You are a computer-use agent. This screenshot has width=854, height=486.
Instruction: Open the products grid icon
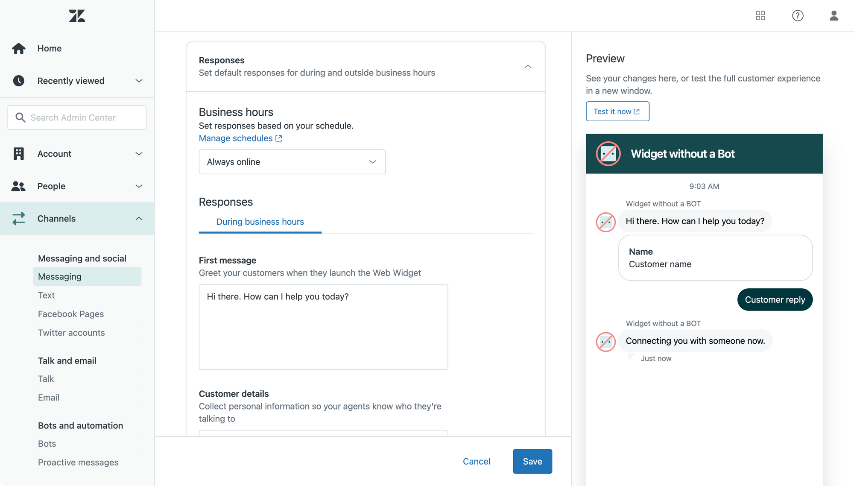pos(760,16)
